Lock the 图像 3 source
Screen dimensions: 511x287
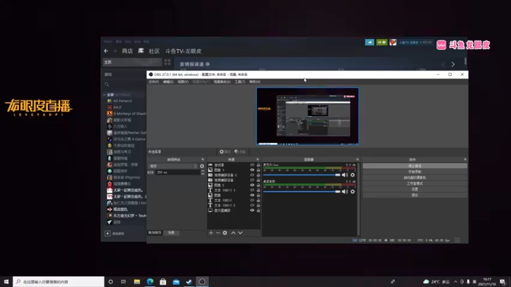click(258, 170)
